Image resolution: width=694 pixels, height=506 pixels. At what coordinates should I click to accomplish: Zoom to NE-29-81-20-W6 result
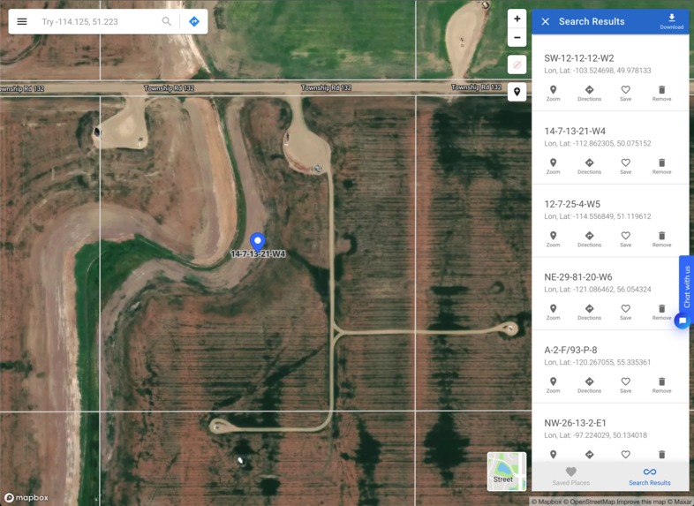[553, 312]
